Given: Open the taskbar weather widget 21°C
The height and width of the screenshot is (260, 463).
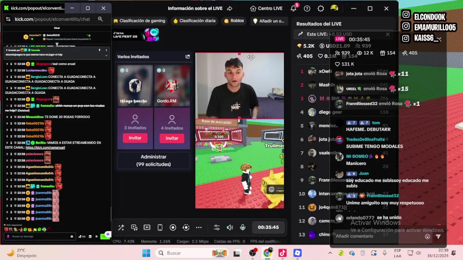Looking at the screenshot, I should [22, 253].
